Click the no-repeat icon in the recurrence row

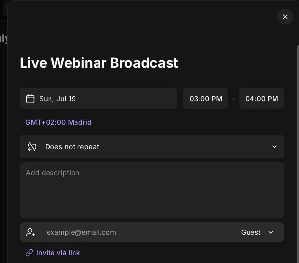(x=32, y=147)
